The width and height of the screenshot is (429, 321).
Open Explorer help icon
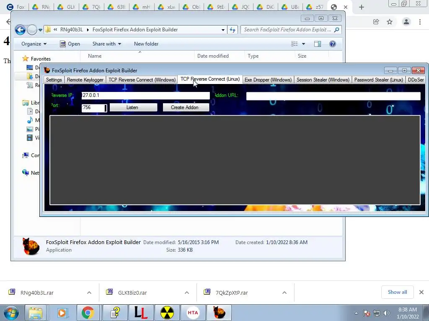tap(332, 44)
